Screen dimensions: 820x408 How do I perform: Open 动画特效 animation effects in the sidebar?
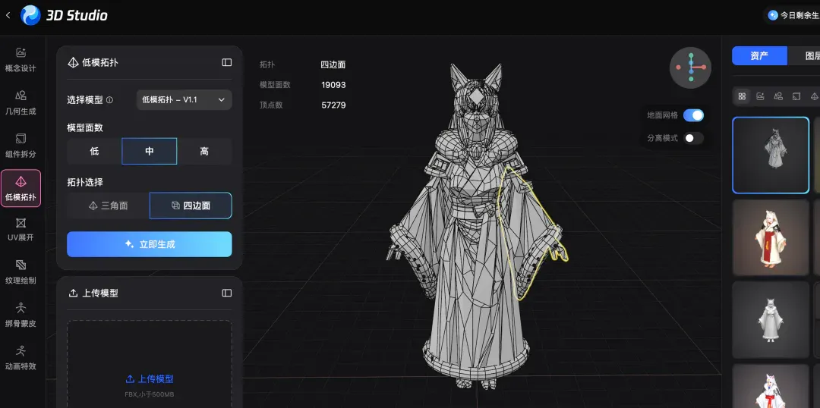(20, 357)
